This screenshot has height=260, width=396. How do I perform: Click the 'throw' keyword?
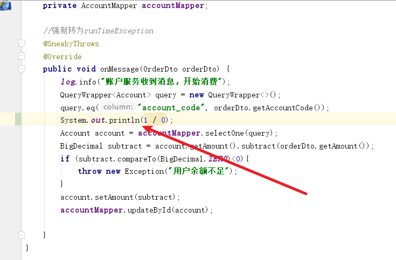(x=89, y=171)
